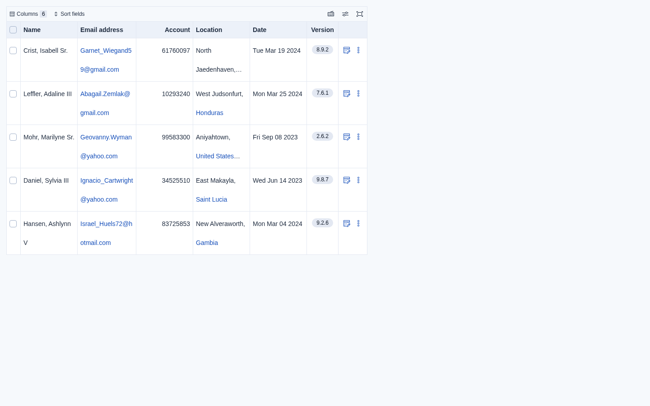Select all rows with header checkbox
This screenshot has width=650, height=406.
[x=13, y=30]
